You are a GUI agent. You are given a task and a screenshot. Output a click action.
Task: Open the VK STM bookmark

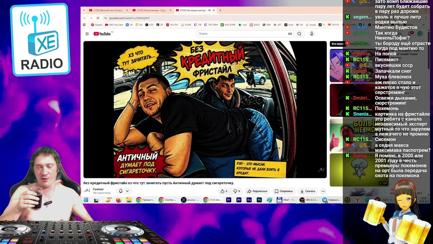(172, 25)
